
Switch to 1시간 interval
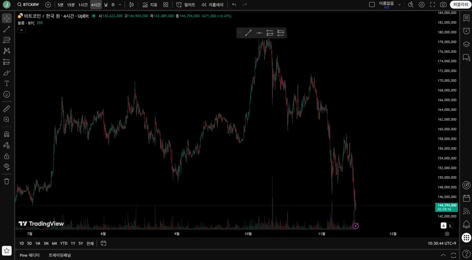[x=83, y=5]
